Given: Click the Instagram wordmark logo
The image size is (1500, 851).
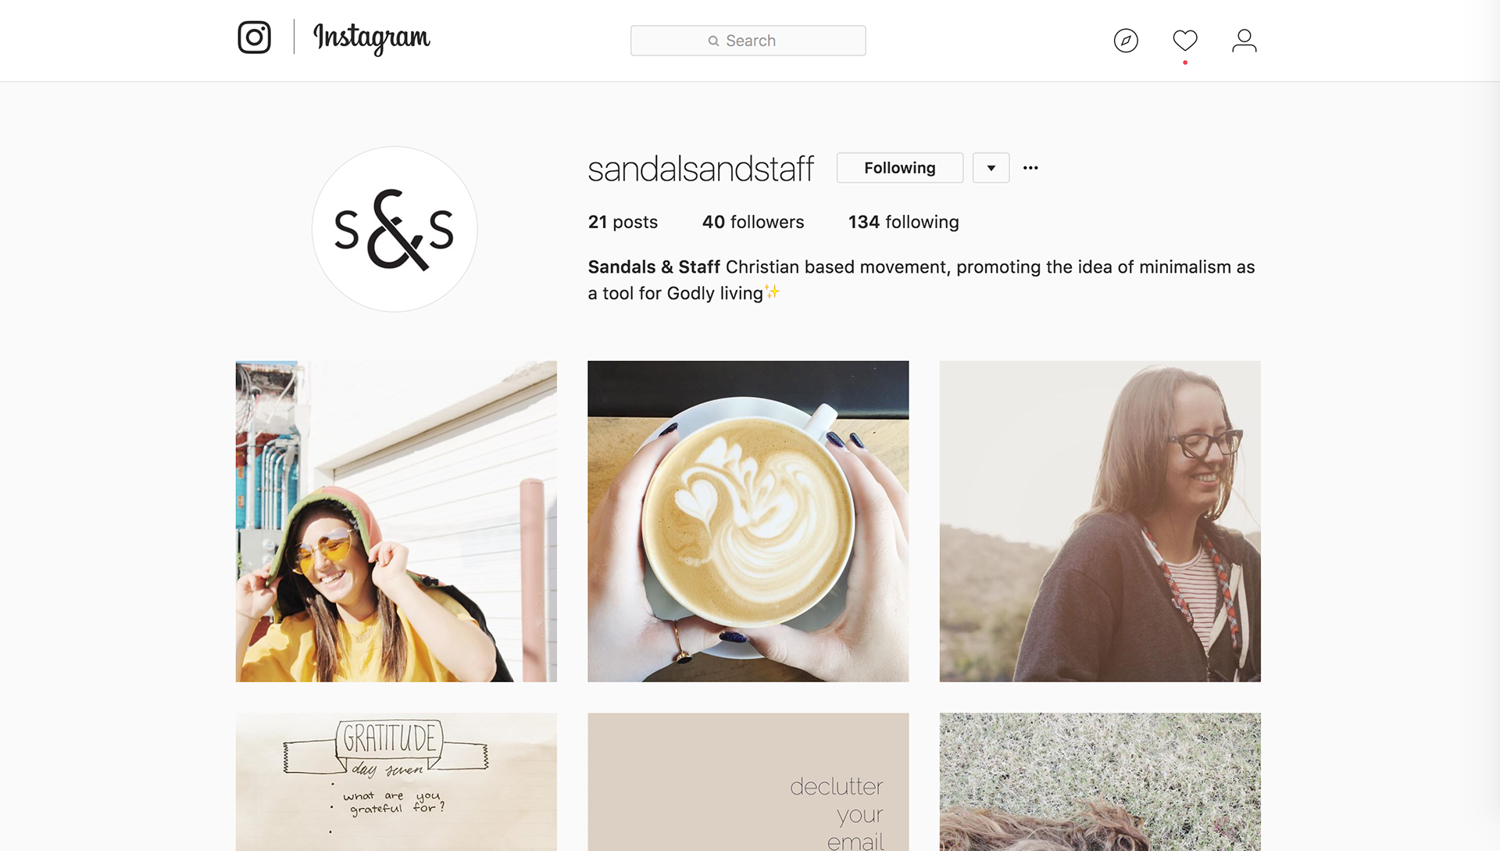Looking at the screenshot, I should tap(372, 38).
